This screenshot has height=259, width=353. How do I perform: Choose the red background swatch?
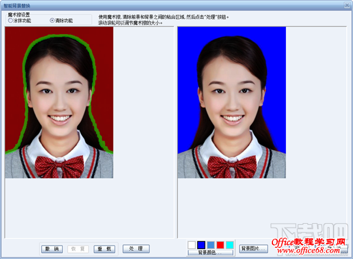pyautogui.click(x=220, y=245)
